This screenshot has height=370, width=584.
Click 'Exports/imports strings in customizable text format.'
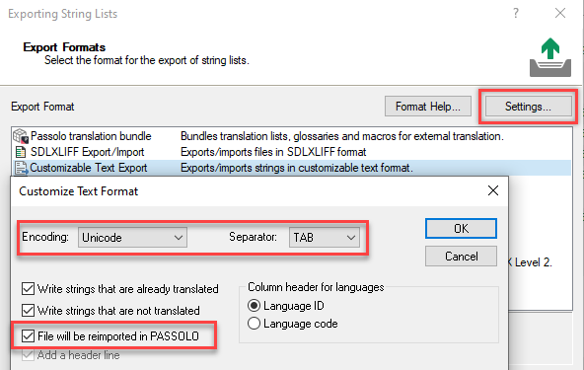[297, 168]
